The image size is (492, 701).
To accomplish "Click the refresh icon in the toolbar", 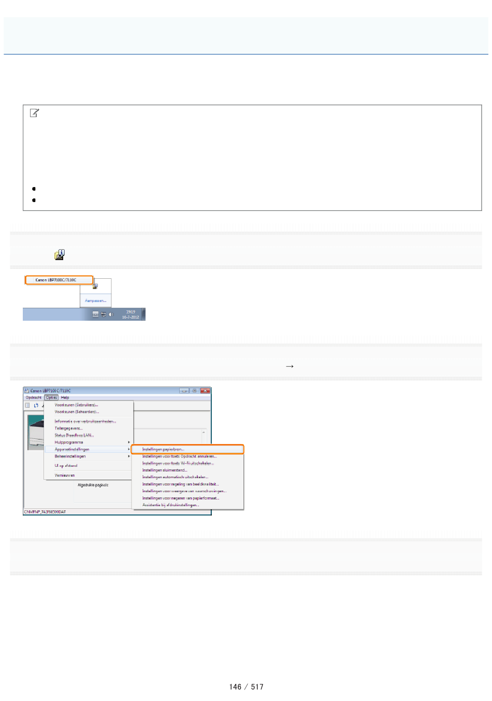I will 36,405.
